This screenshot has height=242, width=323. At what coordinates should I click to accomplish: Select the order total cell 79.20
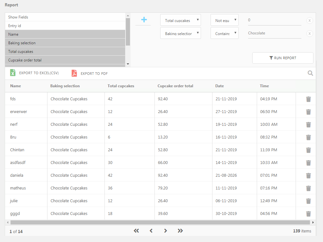point(163,188)
